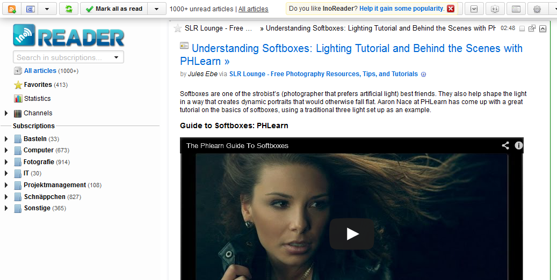Open Statistics in the sidebar

click(x=37, y=98)
